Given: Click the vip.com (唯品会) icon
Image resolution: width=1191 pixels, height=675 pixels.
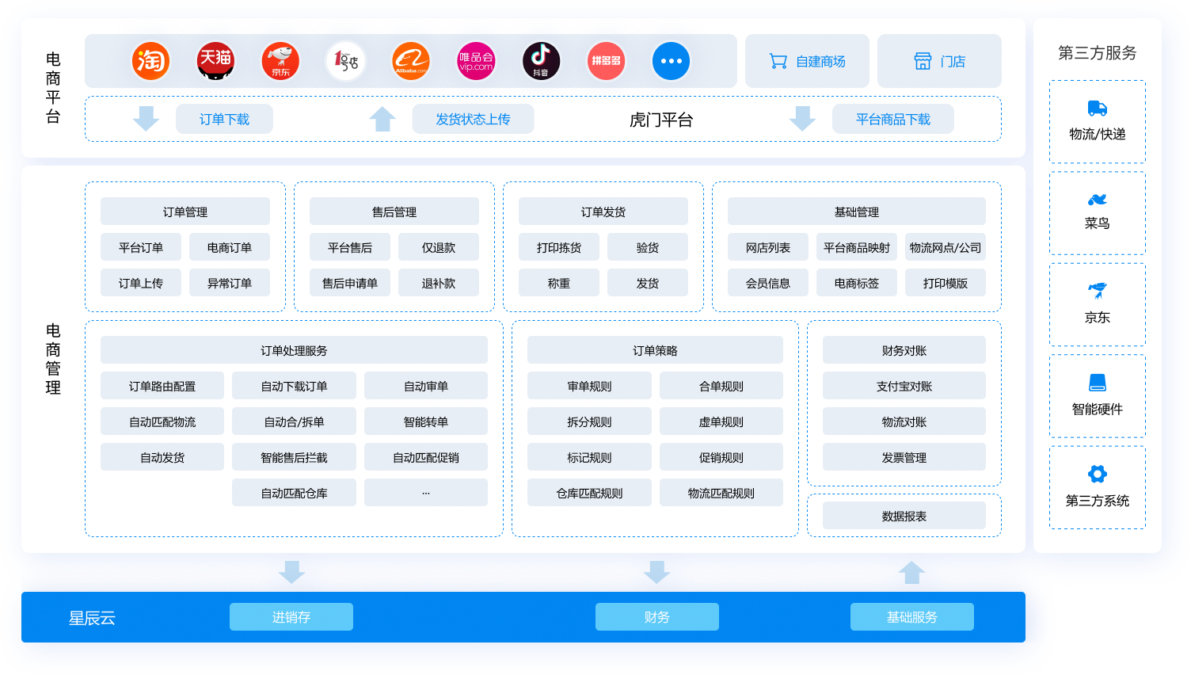Looking at the screenshot, I should click(476, 61).
